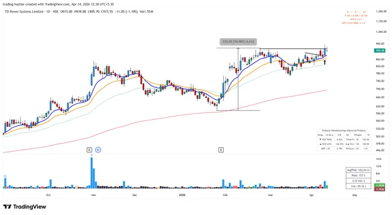The image size is (392, 215).
Task: Click the 'ATR %' orange stats line
Action: click(x=356, y=19)
